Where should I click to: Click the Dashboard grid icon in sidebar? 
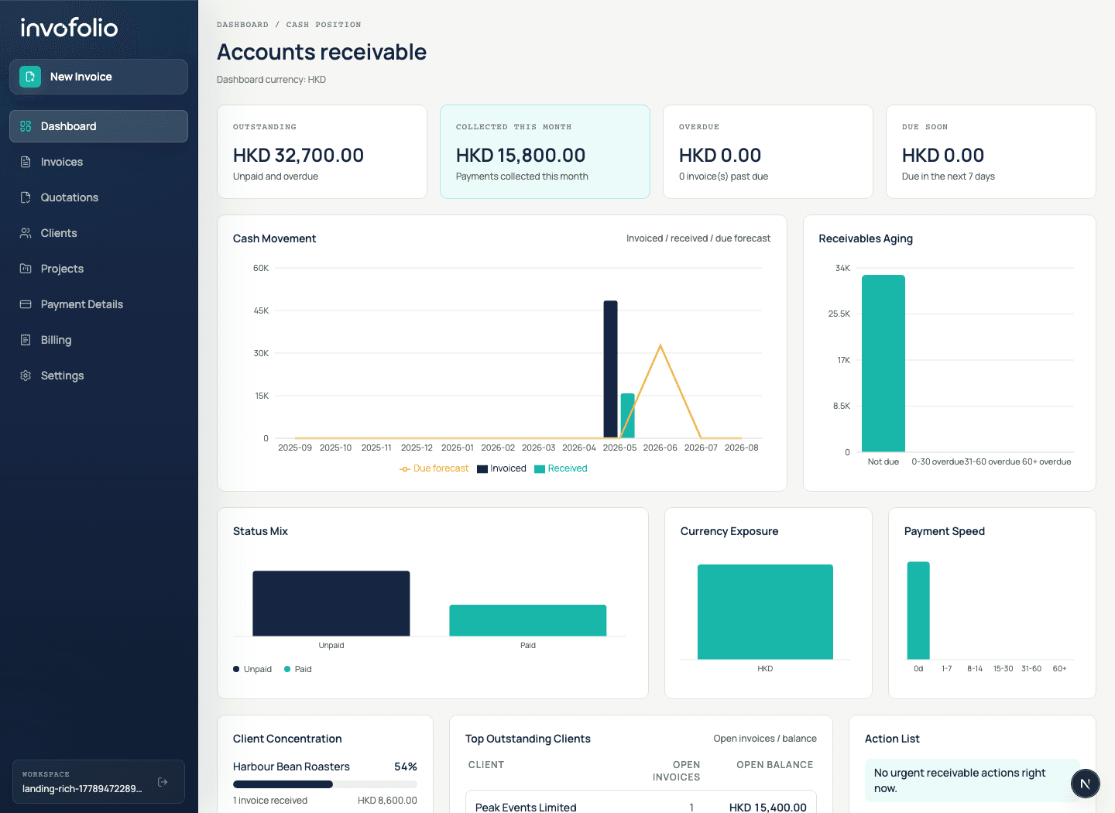click(x=26, y=126)
